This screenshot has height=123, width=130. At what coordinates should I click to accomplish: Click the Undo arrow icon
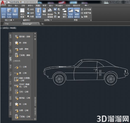pyautogui.click(x=26, y=2)
